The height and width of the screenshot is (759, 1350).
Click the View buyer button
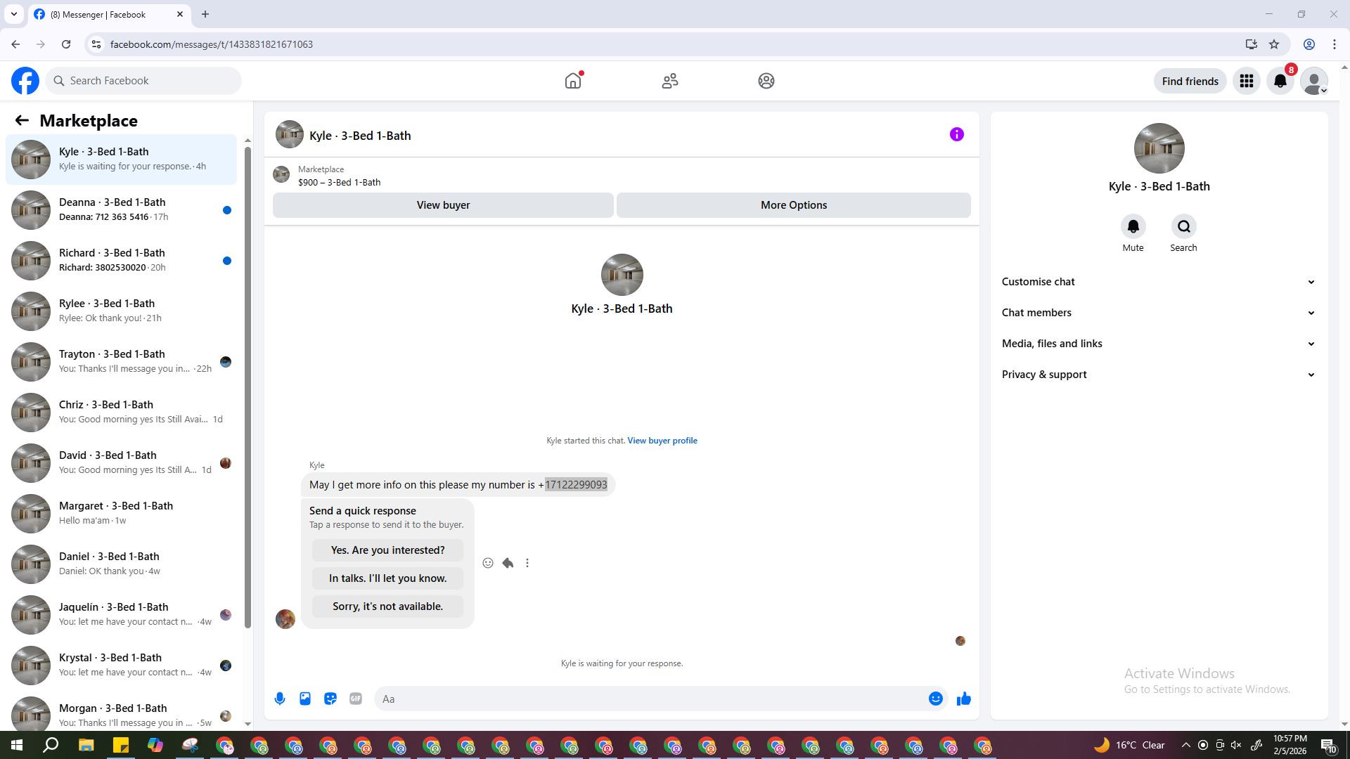(443, 205)
